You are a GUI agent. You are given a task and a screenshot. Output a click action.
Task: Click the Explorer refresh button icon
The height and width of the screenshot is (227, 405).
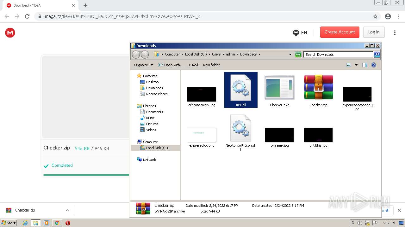point(298,55)
